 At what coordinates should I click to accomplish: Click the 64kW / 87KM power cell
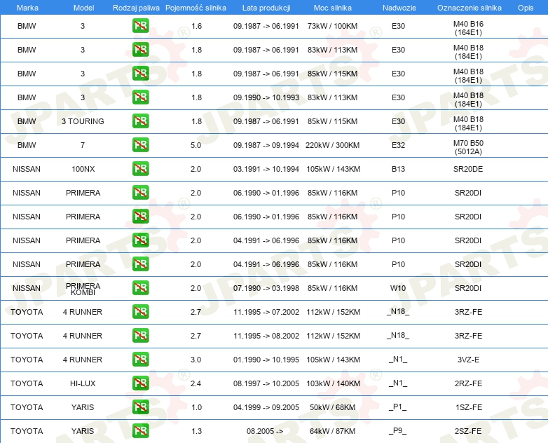332,431
